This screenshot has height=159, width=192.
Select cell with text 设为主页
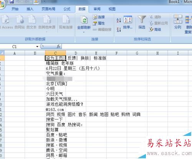click(55, 58)
